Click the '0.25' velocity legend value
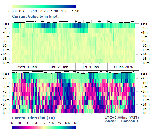This screenshot has width=151, height=134. tap(23, 11)
